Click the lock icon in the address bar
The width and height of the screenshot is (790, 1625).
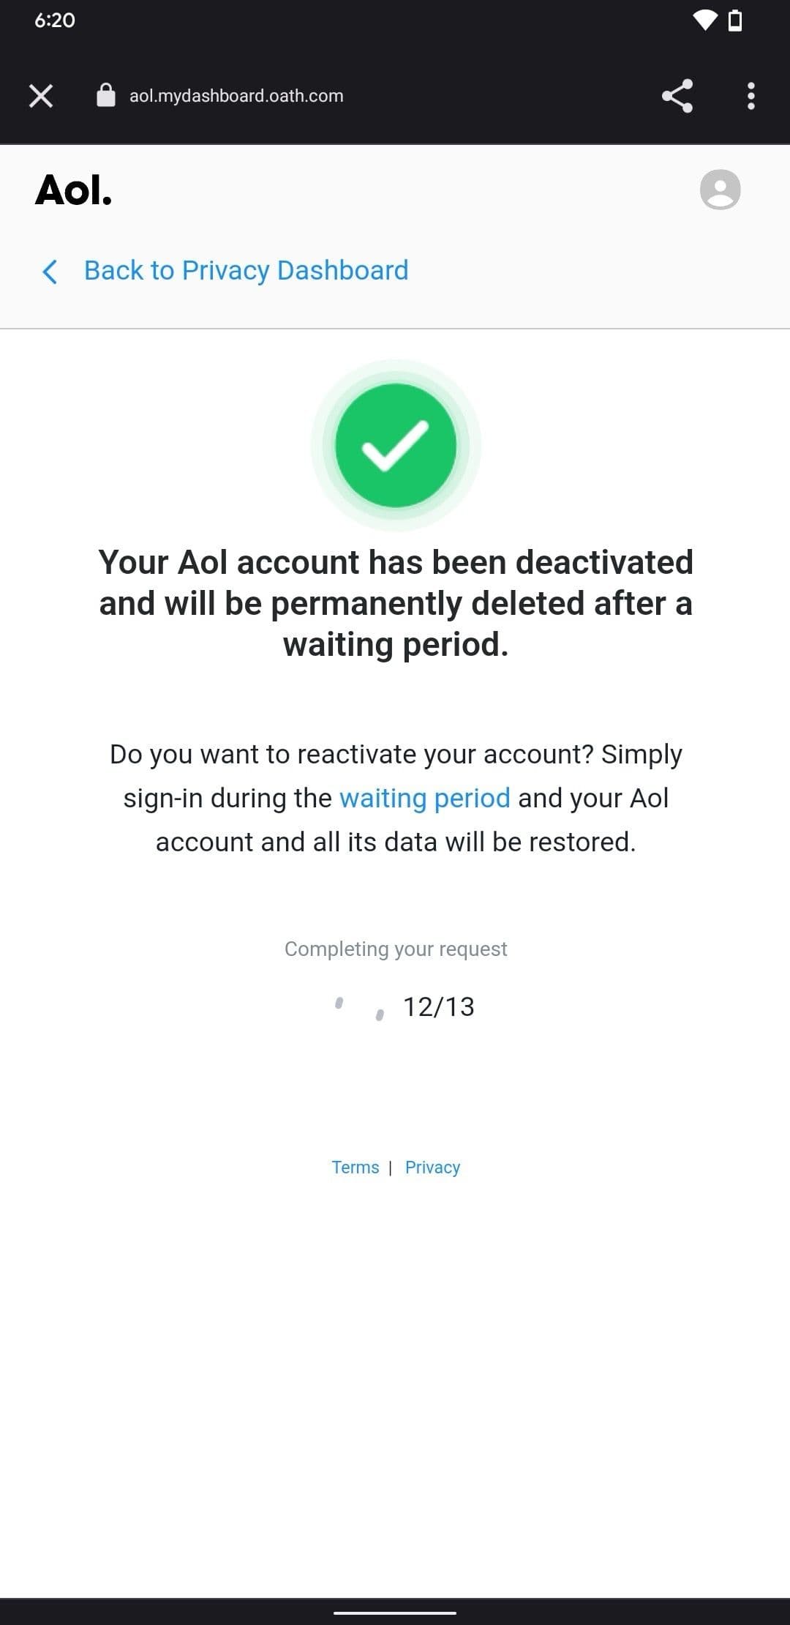(x=105, y=95)
